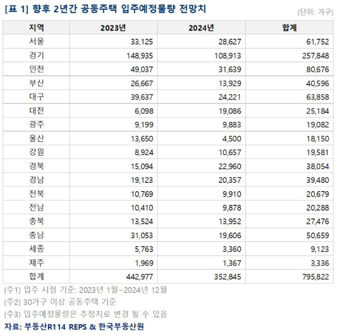Click the value 257,848
Image resolution: width=337 pixels, height=336 pixels.
click(316, 56)
